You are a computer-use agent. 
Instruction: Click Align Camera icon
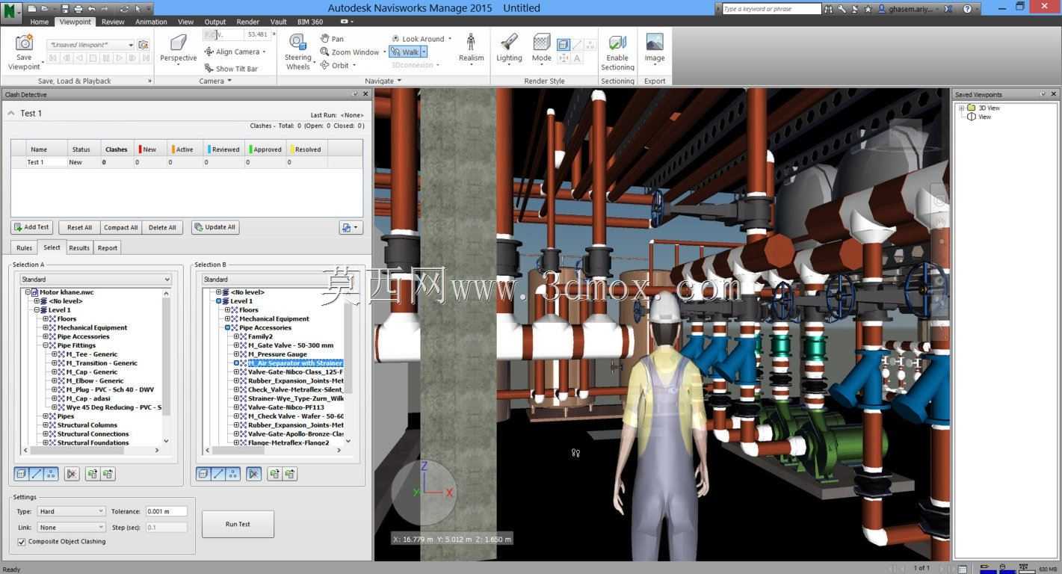click(x=209, y=52)
